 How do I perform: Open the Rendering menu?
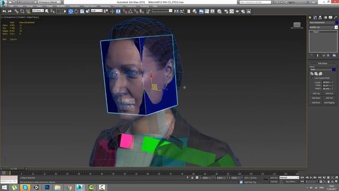[x=105, y=6]
